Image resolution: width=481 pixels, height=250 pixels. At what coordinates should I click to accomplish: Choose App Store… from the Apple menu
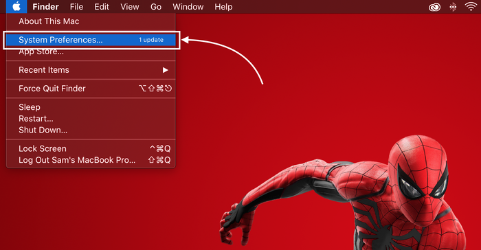(91, 52)
